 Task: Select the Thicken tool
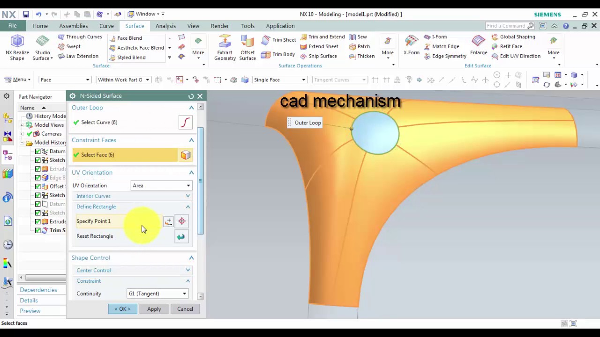[361, 56]
